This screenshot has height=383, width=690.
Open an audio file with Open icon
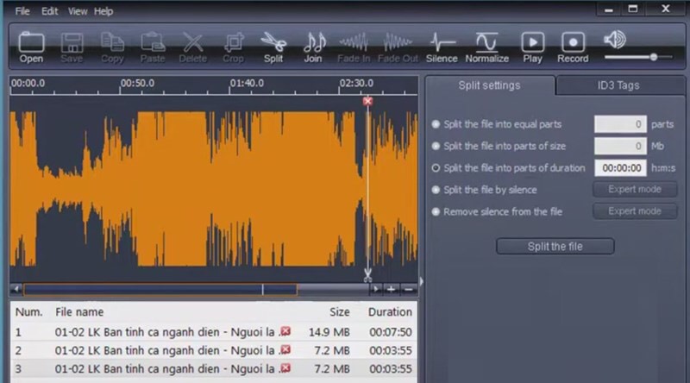coord(31,47)
